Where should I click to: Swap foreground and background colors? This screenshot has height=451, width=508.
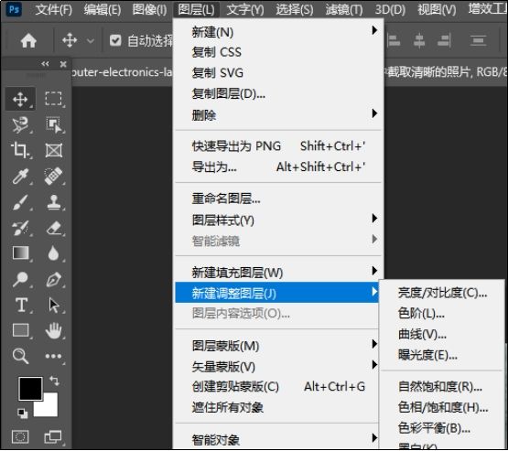tap(54, 381)
